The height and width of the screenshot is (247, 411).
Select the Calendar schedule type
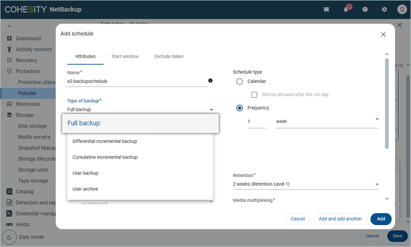[x=240, y=82]
